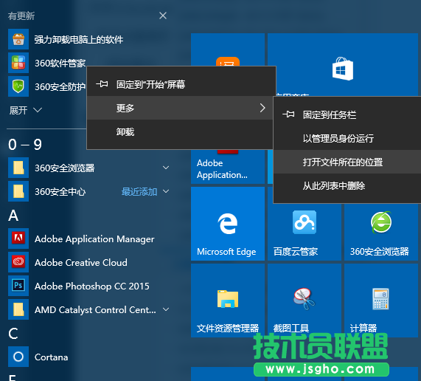Click pin icon beside 固定到"开始"屏幕
The height and width of the screenshot is (381, 421).
pyautogui.click(x=102, y=84)
